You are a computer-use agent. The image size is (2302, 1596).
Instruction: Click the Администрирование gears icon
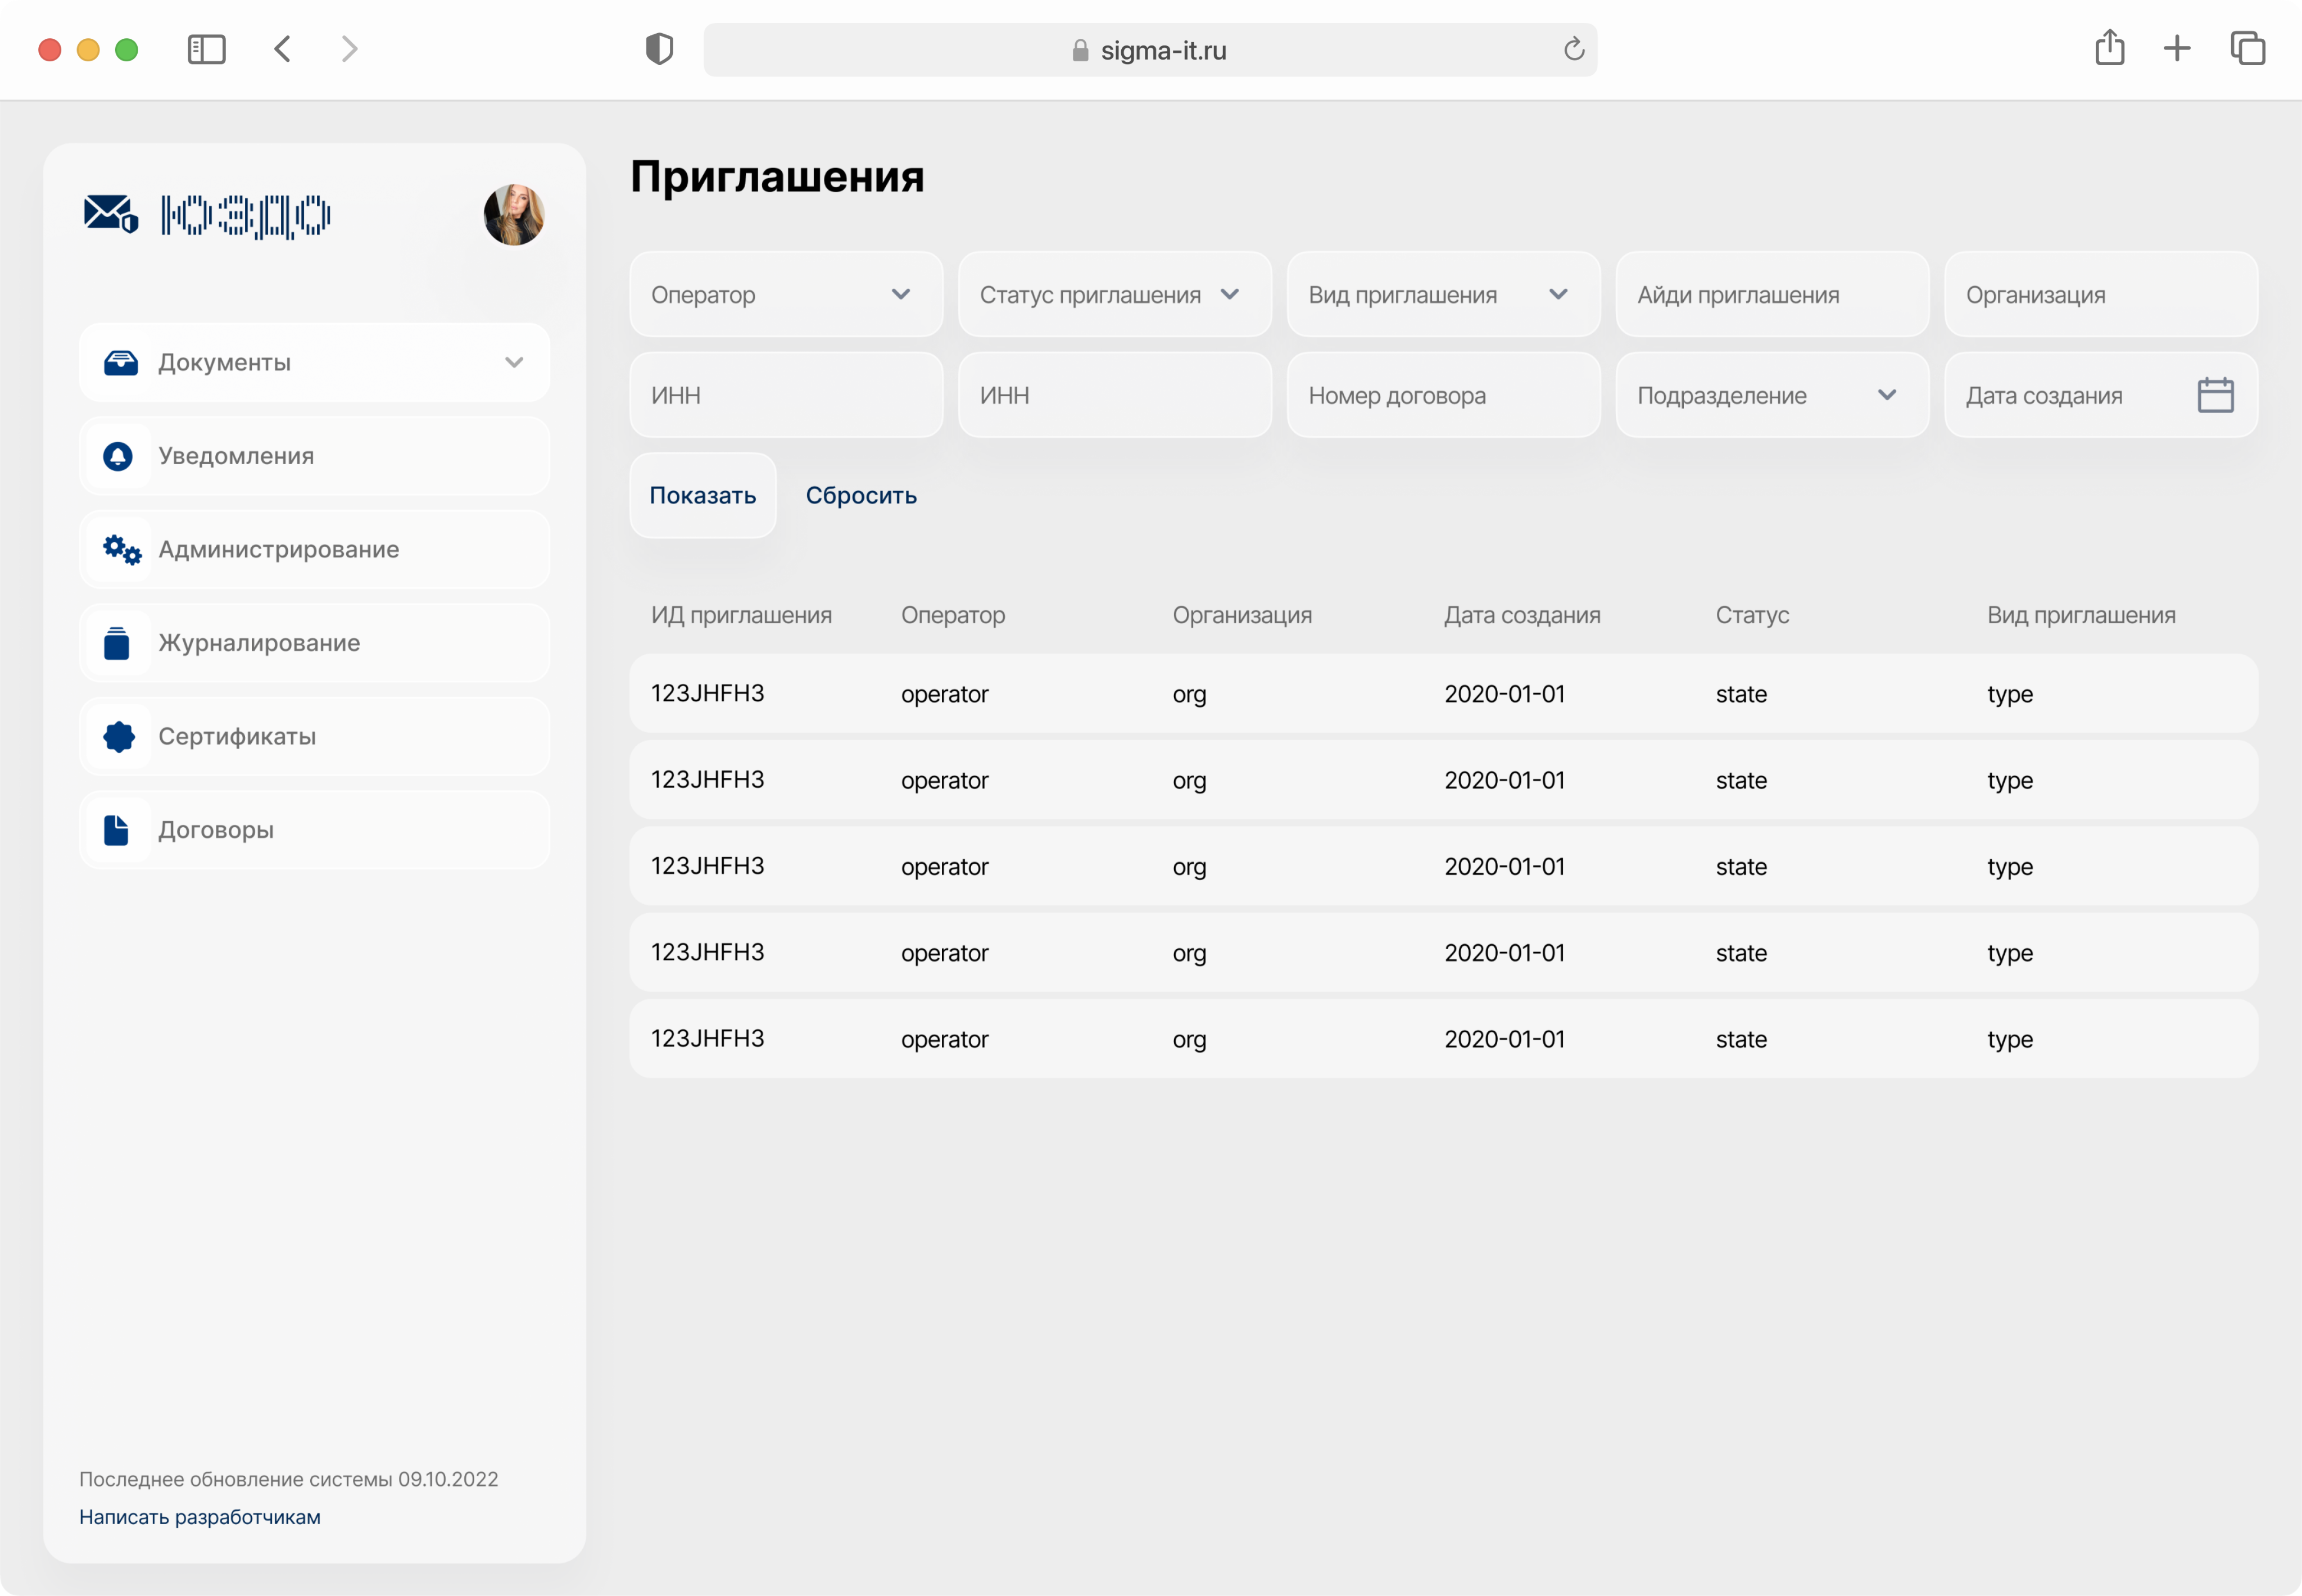click(121, 549)
